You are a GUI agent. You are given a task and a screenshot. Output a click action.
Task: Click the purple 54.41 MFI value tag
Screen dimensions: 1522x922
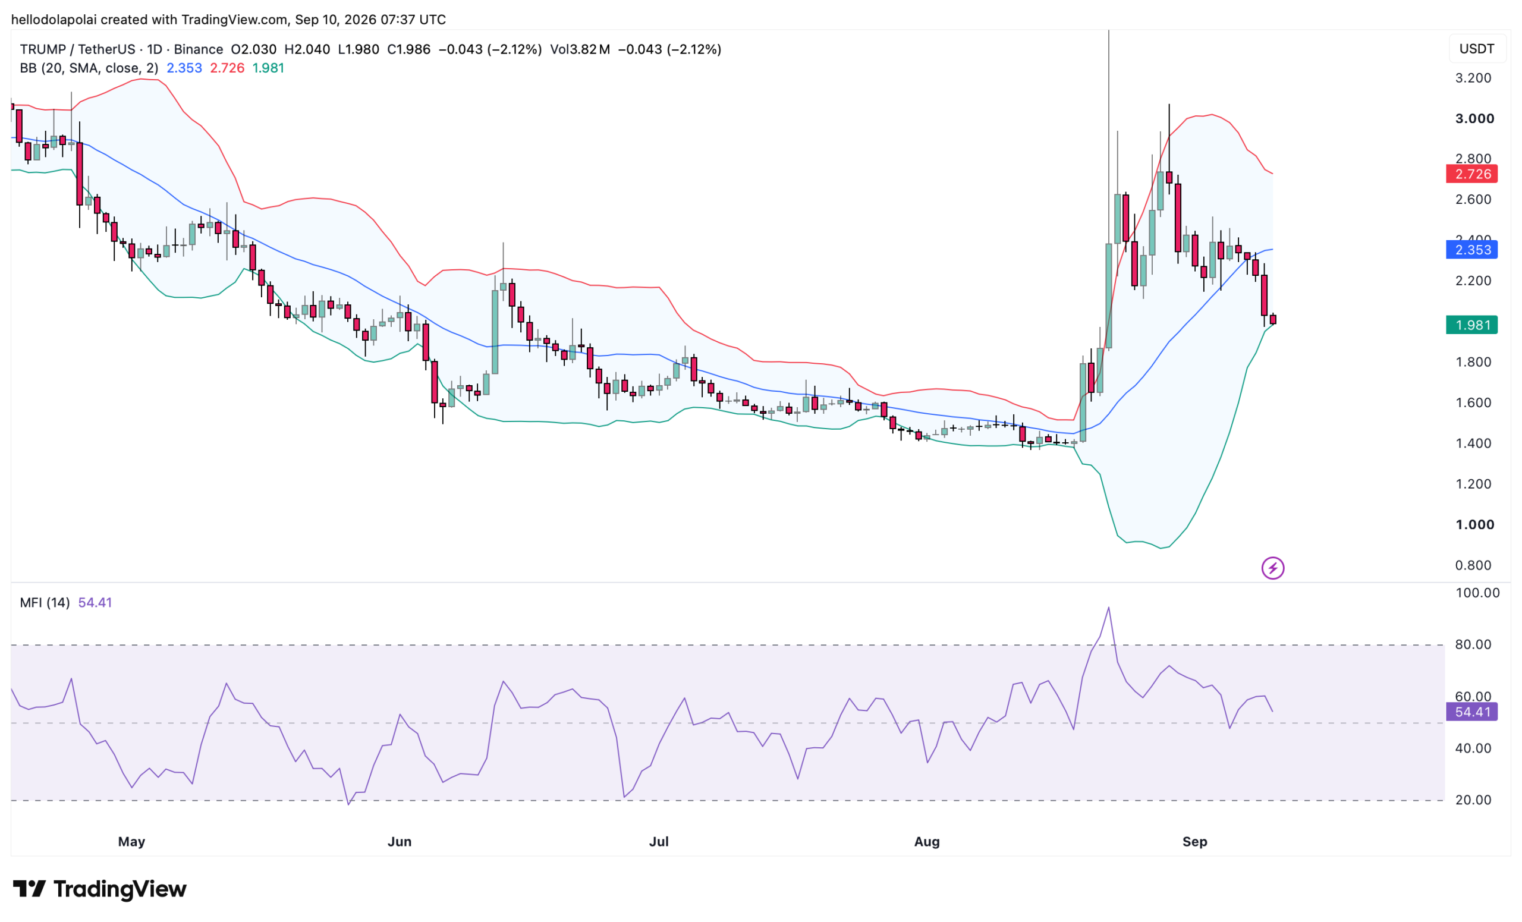point(1472,712)
